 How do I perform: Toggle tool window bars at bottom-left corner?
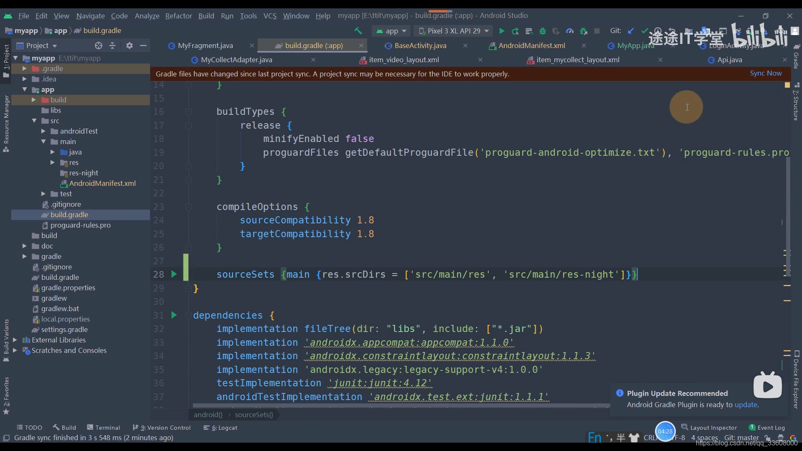click(6, 438)
